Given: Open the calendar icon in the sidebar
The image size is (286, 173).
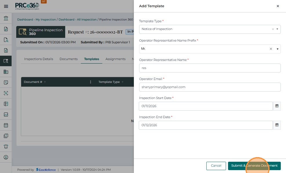Looking at the screenshot, I should [6, 125].
